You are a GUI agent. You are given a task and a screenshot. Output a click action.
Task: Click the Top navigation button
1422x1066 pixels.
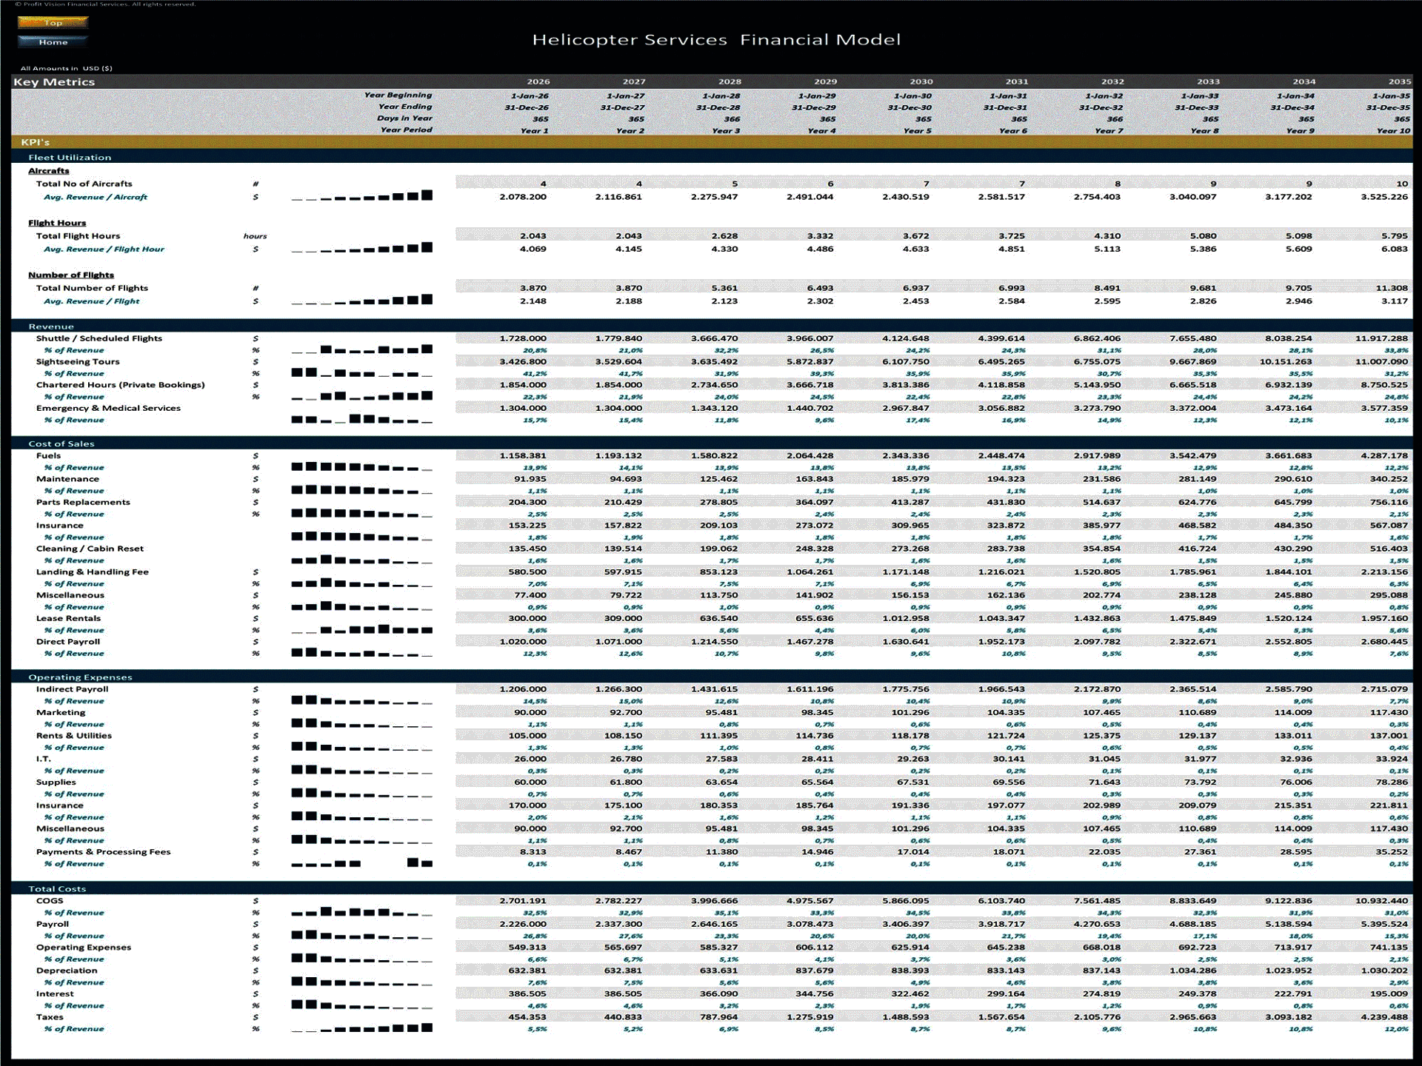tap(53, 23)
